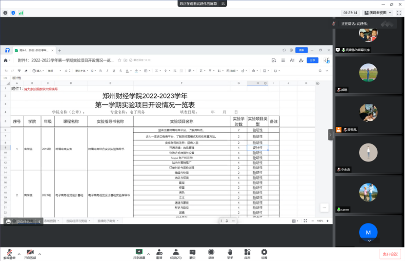Toggle Strikethrough formatting
The width and height of the screenshot is (405, 261).
(121, 71)
